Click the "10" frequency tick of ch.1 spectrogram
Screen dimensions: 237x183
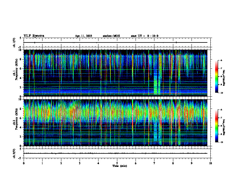pos(20,50)
